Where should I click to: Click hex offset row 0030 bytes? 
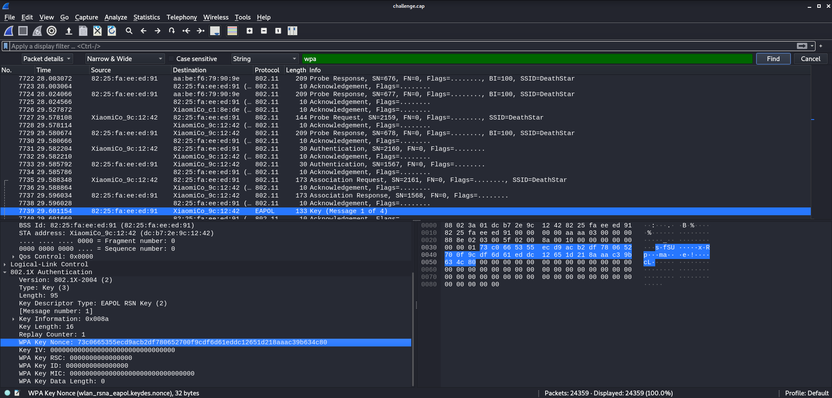pos(538,247)
